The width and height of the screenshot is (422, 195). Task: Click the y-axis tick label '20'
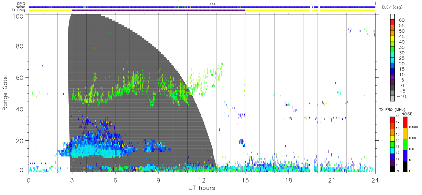click(20, 141)
